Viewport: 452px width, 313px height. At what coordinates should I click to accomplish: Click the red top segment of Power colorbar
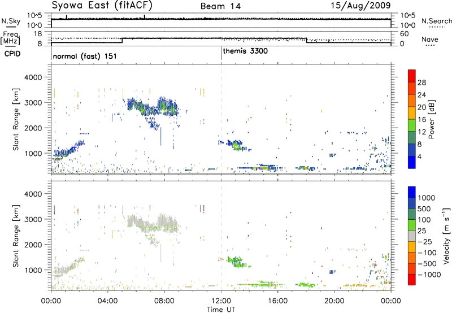[x=412, y=76]
